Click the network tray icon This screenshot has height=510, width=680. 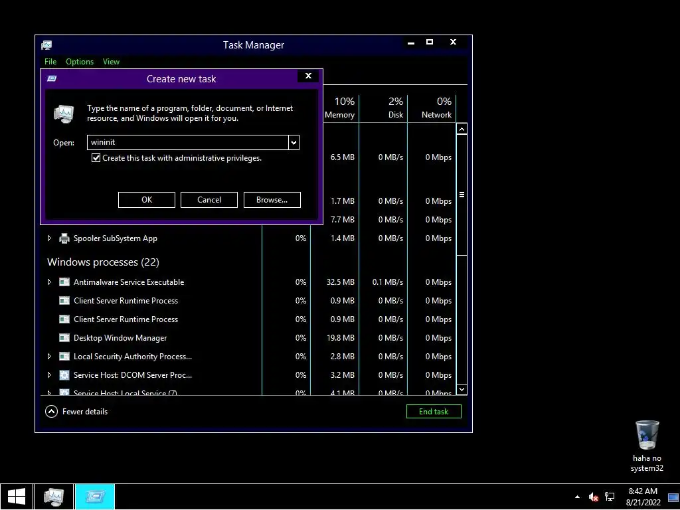[x=610, y=497]
